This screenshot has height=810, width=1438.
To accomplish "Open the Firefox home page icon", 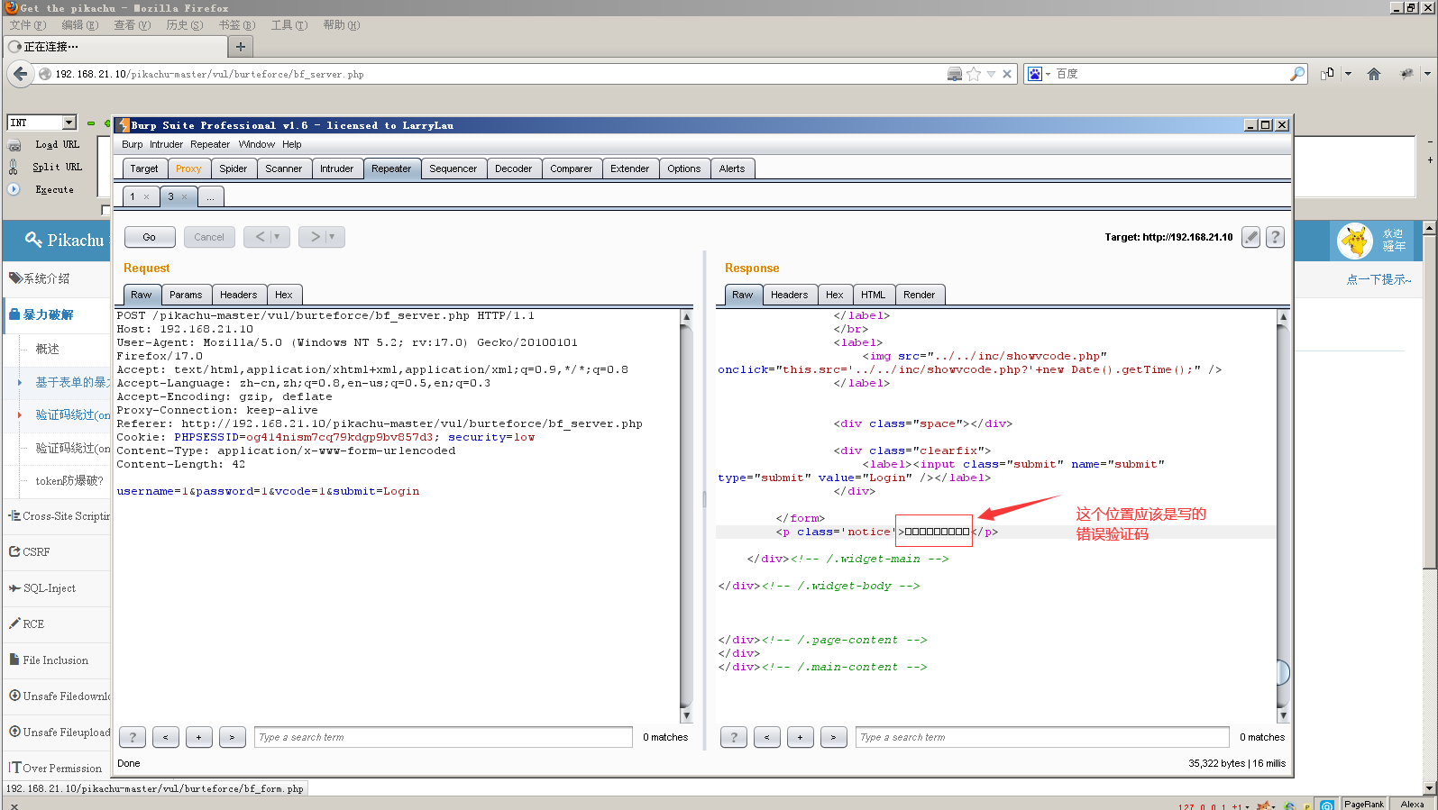I will coord(1373,74).
